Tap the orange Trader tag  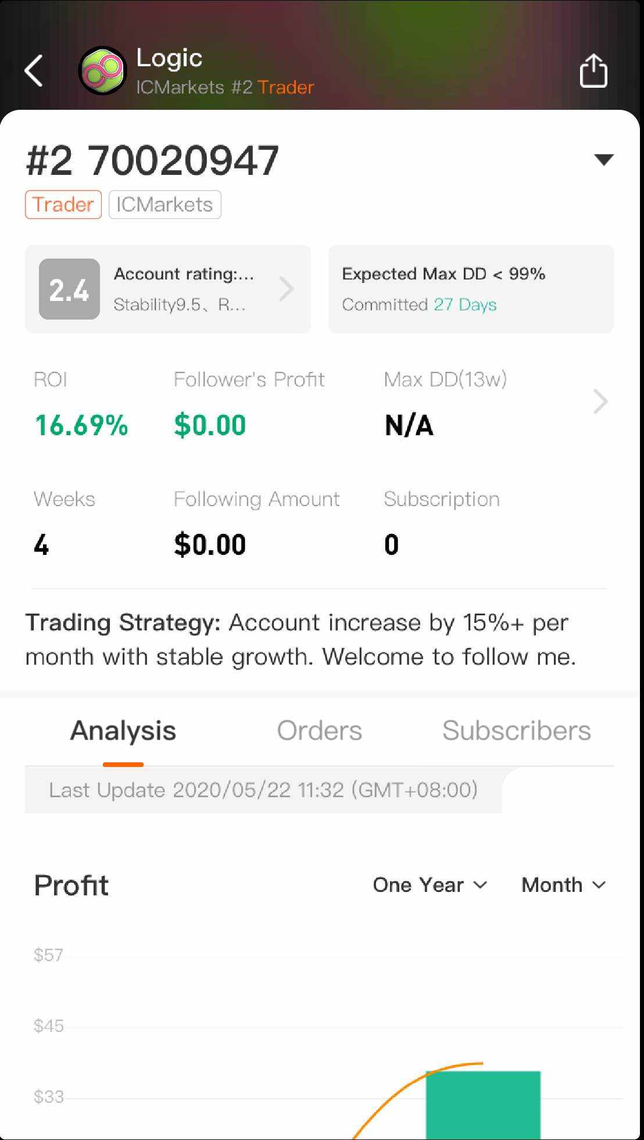[63, 205]
